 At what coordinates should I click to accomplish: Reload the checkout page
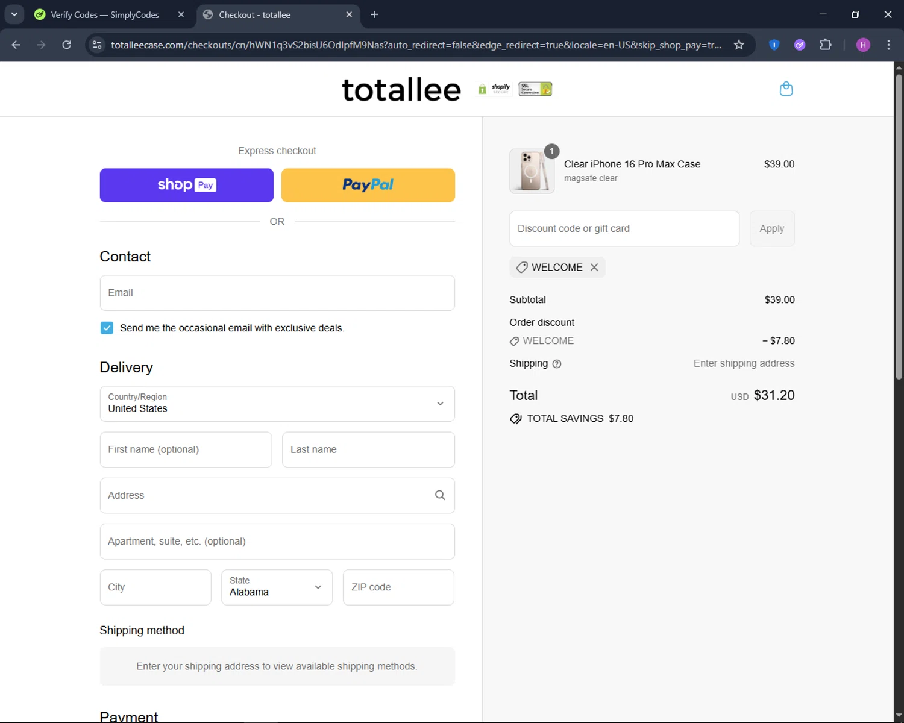coord(67,45)
